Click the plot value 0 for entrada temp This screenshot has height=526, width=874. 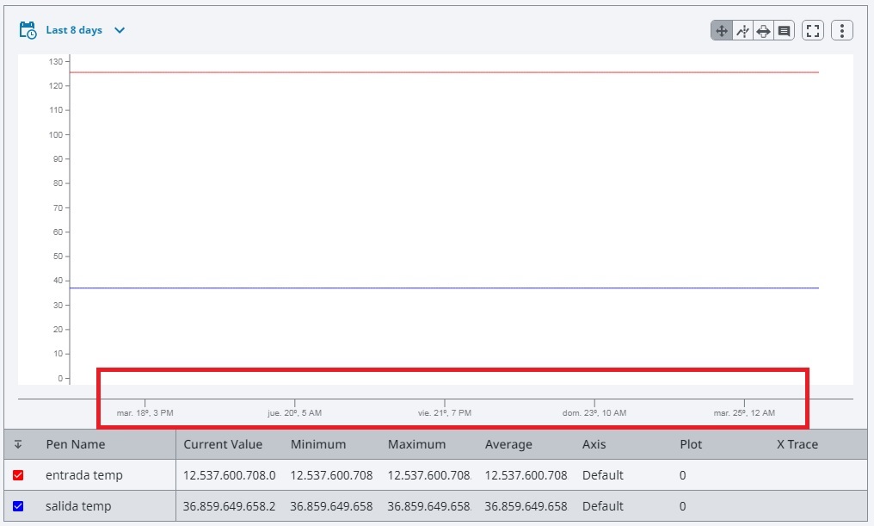tap(683, 475)
